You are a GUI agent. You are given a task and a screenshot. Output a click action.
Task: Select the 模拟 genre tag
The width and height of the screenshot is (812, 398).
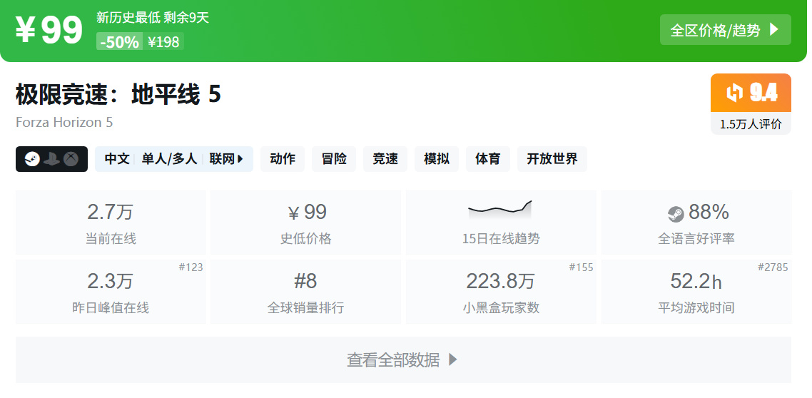pos(437,159)
